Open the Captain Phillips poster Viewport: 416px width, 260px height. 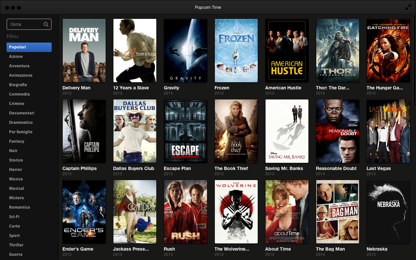click(84, 131)
